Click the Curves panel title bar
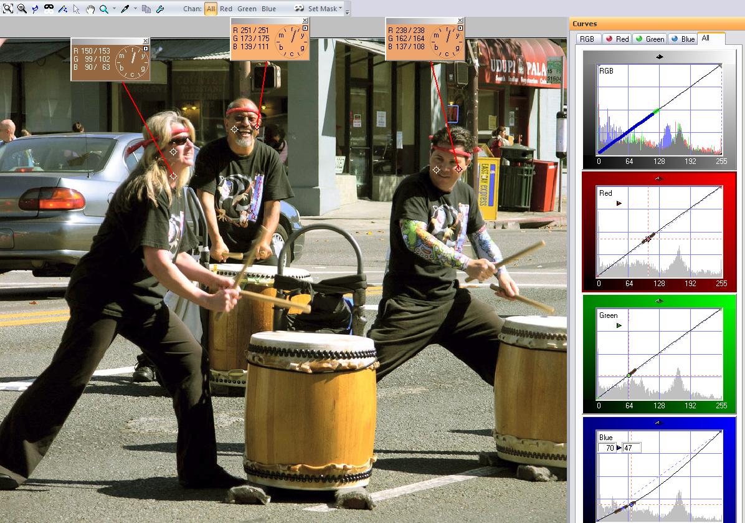 pos(657,24)
